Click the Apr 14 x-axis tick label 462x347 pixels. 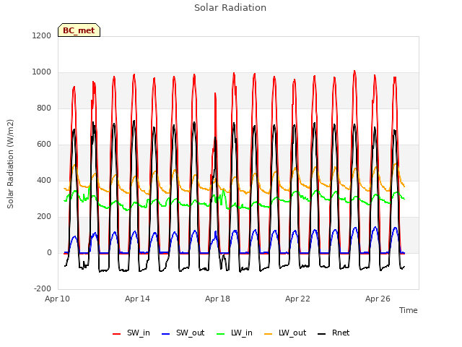tap(137, 299)
